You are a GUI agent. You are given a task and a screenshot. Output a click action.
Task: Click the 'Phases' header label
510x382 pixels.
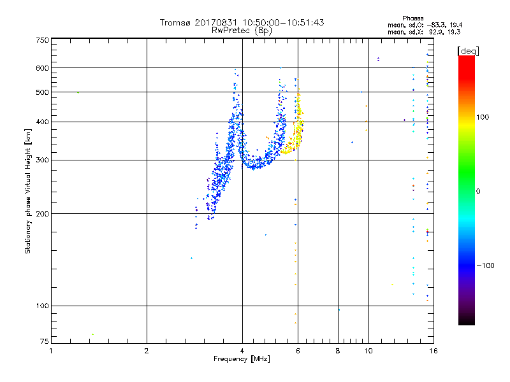pos(412,18)
